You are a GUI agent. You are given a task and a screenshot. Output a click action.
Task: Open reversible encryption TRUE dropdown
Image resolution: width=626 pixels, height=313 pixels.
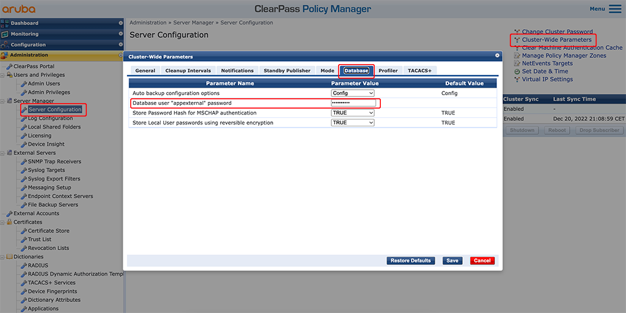(353, 123)
